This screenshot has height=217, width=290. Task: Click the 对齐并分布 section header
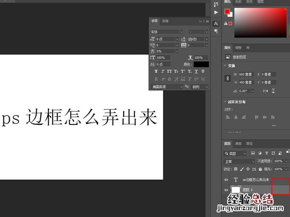(x=236, y=102)
